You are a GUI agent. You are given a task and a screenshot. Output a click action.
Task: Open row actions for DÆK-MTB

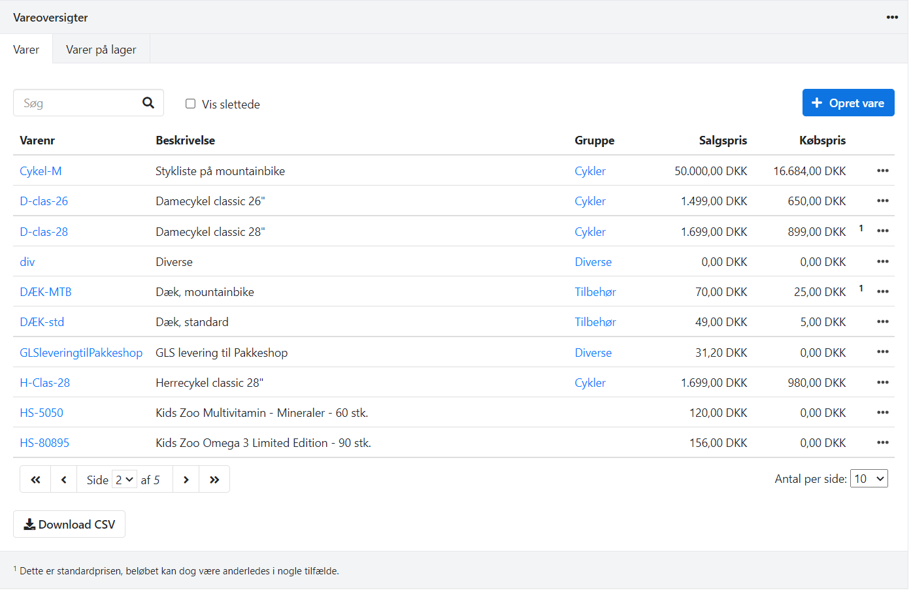pos(883,291)
